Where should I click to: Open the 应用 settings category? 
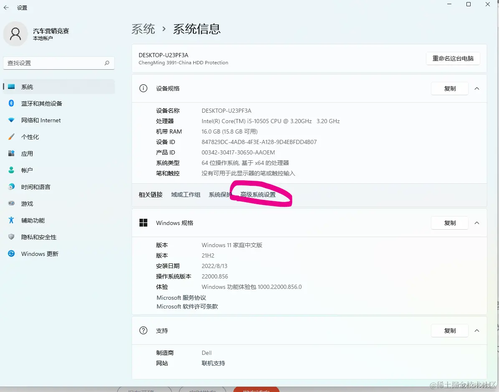59,154
